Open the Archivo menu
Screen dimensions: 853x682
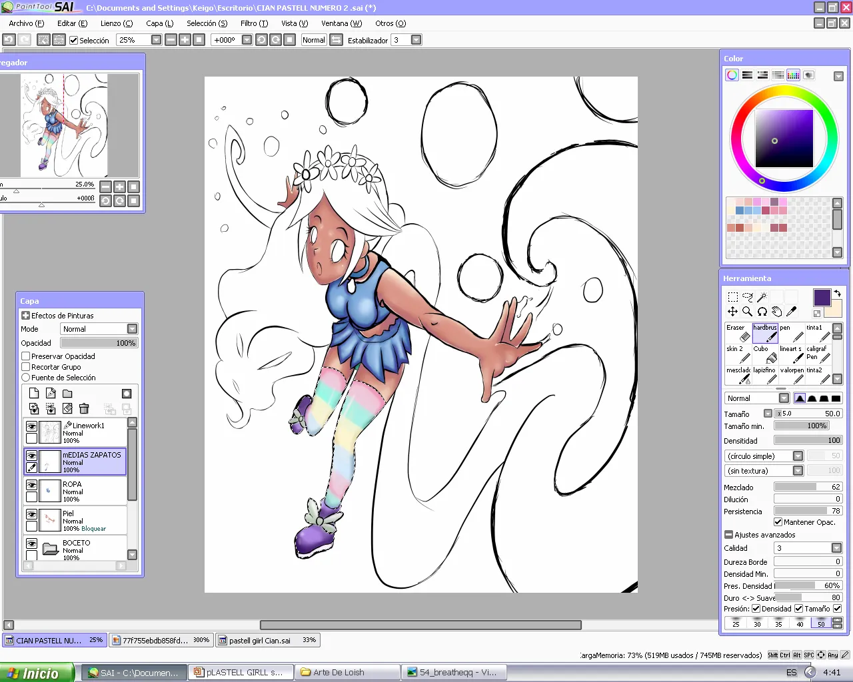click(26, 23)
